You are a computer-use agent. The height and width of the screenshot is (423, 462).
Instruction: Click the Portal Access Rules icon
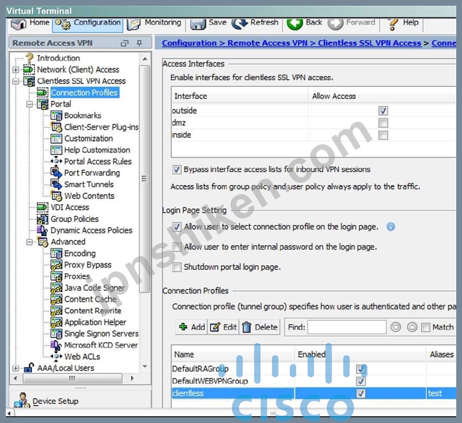56,161
